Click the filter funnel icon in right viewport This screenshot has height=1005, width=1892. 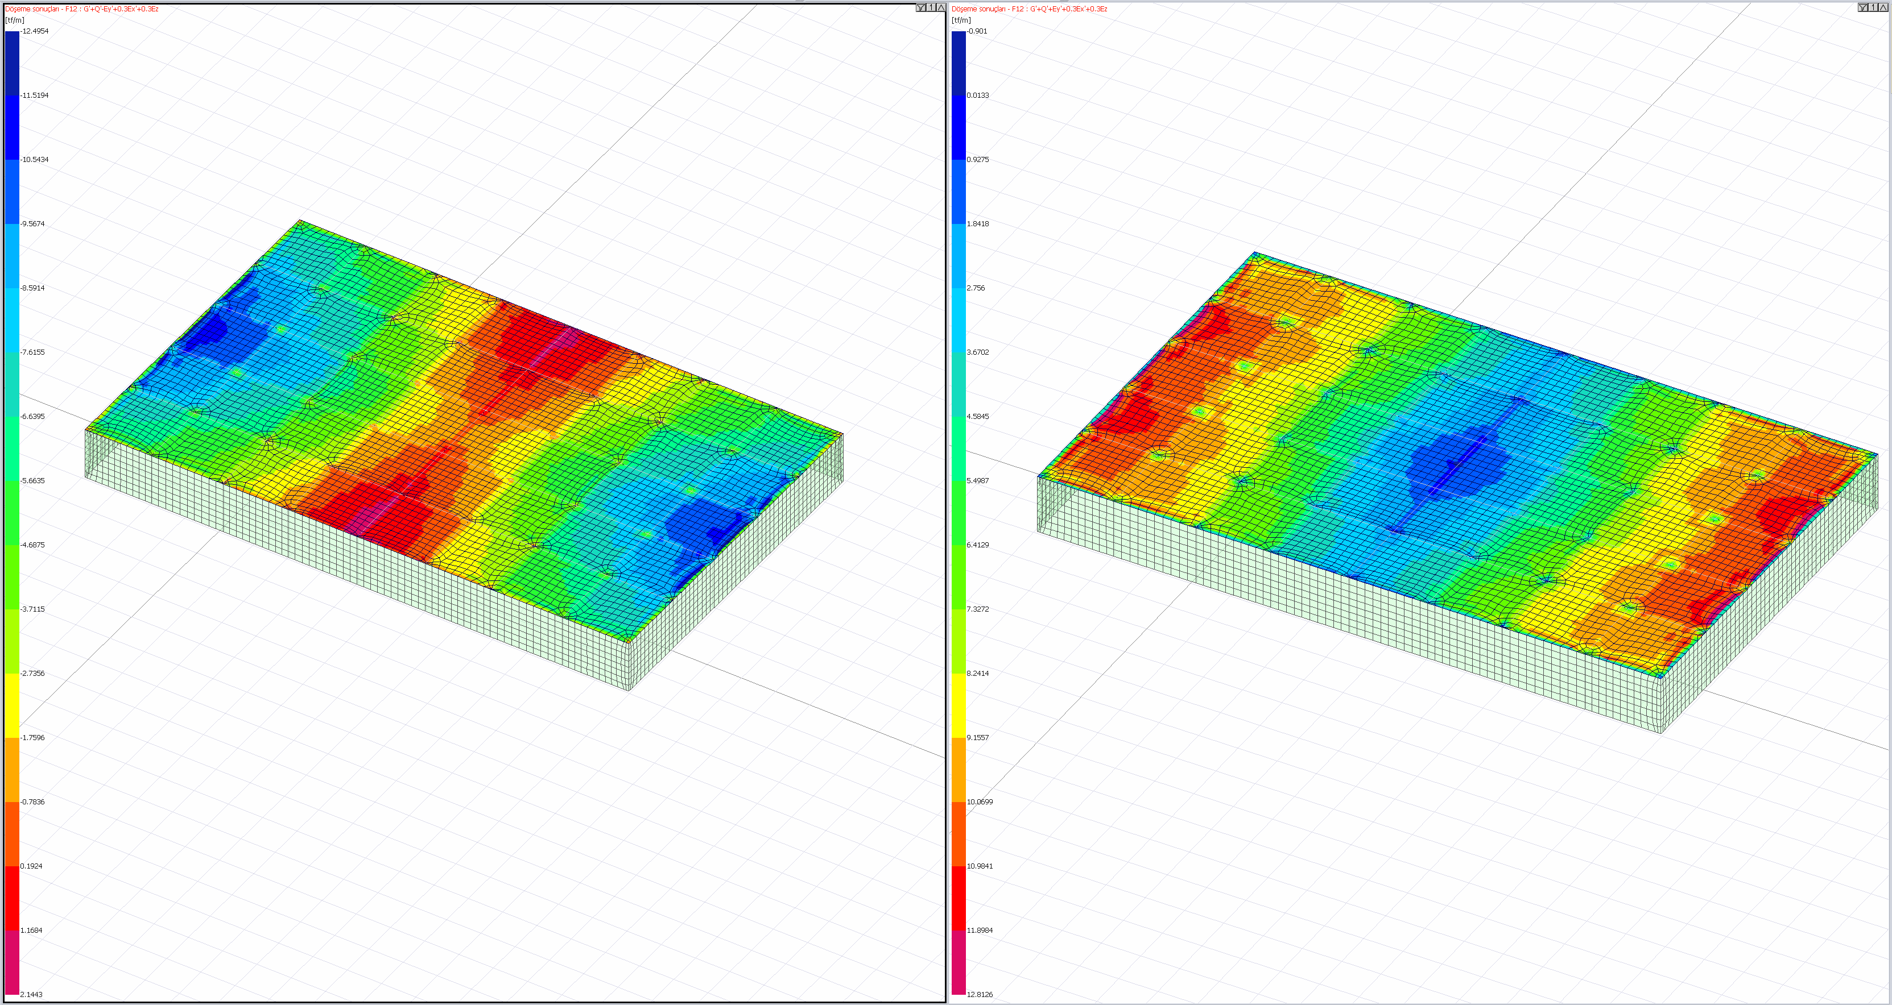point(1862,7)
